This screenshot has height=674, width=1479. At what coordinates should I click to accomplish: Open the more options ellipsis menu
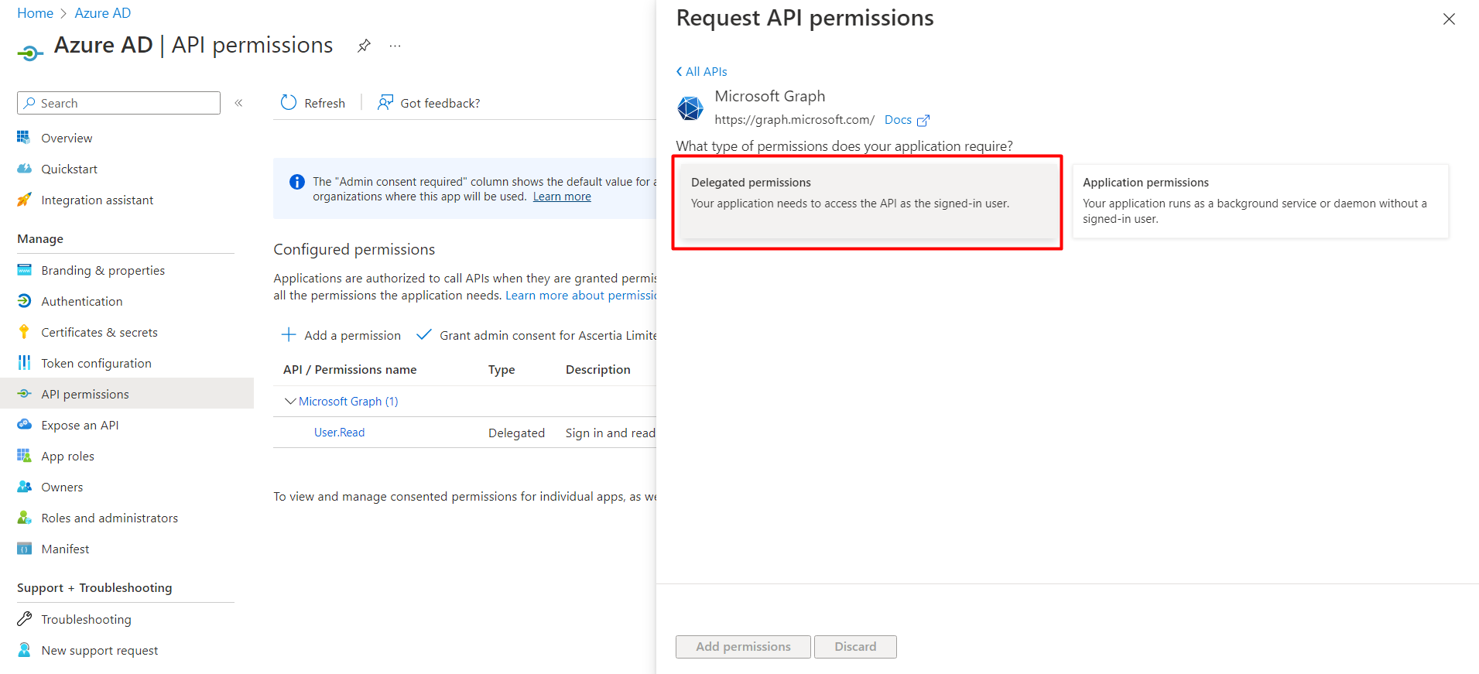click(x=395, y=46)
